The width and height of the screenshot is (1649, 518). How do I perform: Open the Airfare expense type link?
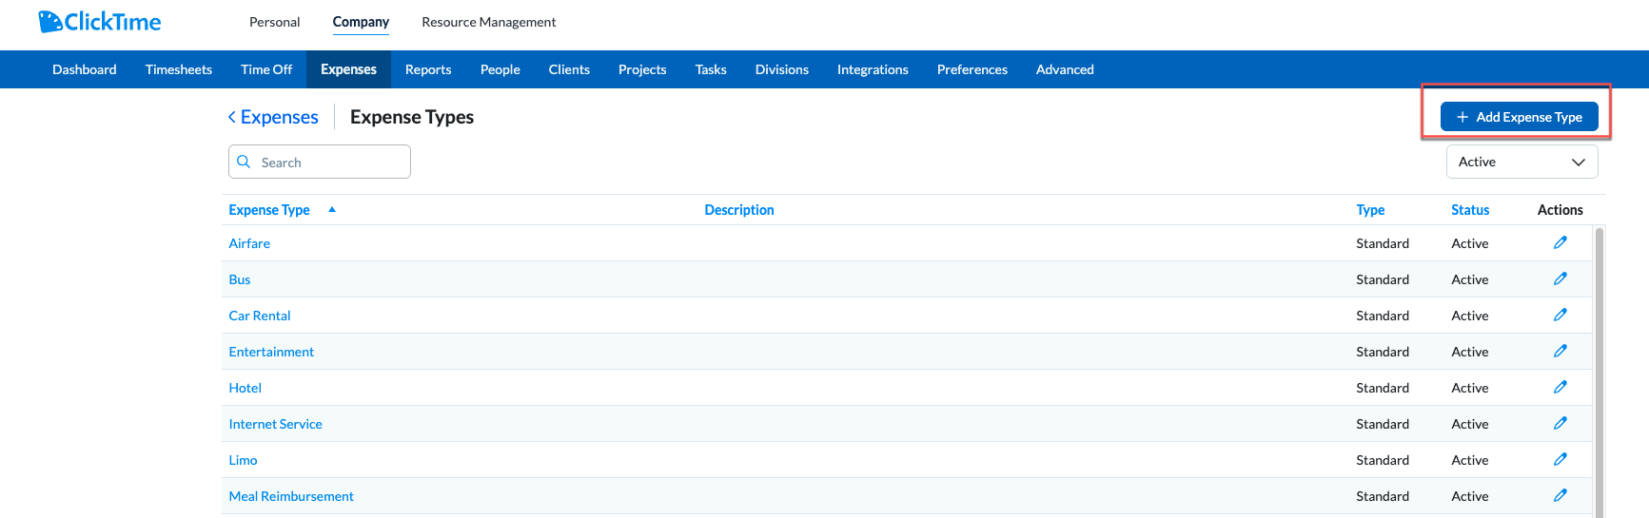[249, 243]
